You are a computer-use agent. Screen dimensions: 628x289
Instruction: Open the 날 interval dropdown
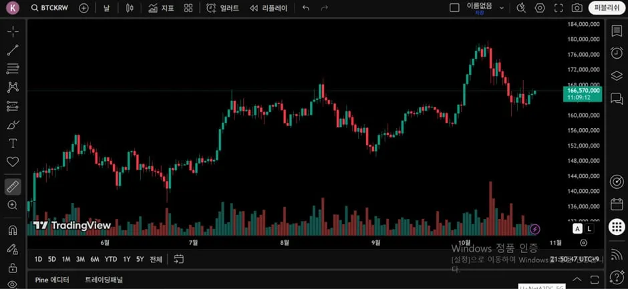(106, 8)
